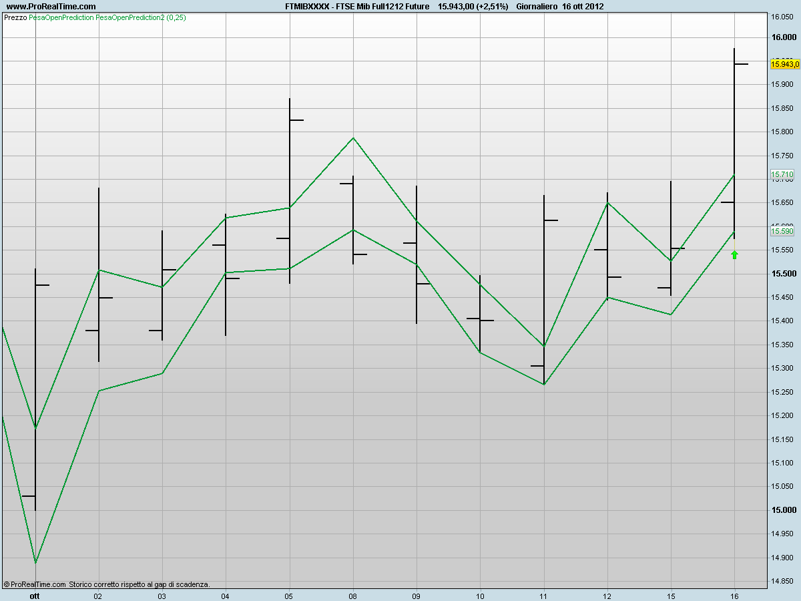Screen dimensions: 801x601
Task: Select the Prezzo label in the legend
Action: pyautogui.click(x=15, y=17)
